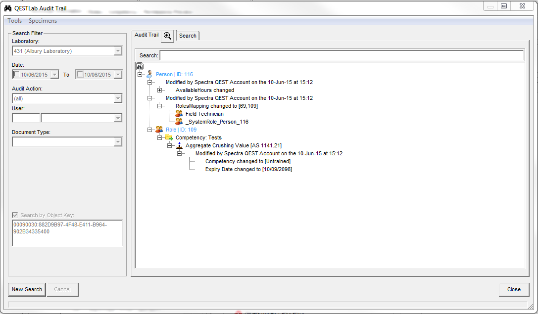Click the Close button
This screenshot has height=314, width=538.
pyautogui.click(x=514, y=289)
